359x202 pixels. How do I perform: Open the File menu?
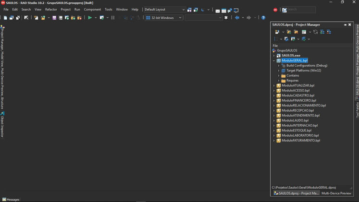click(6, 10)
